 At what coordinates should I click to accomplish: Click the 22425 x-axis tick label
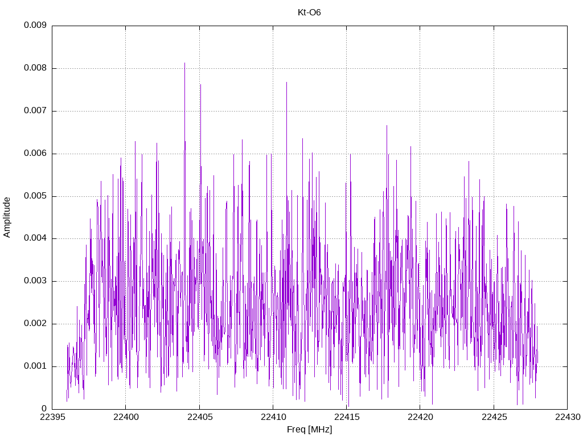tap(494, 417)
